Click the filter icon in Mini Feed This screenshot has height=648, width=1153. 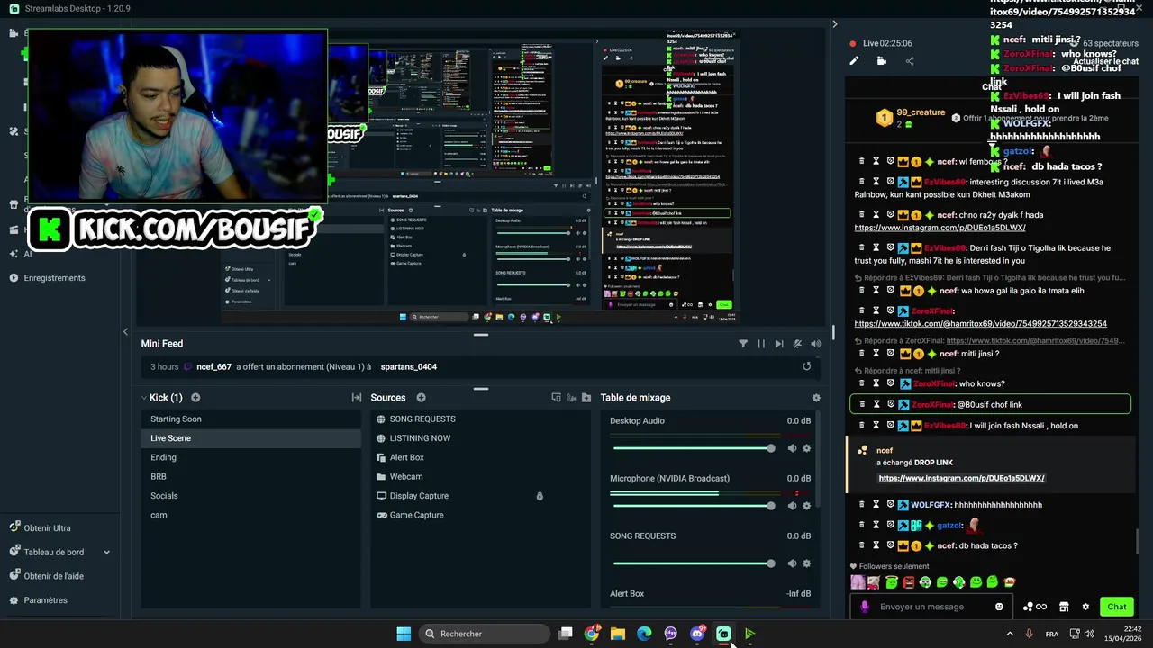pyautogui.click(x=743, y=344)
